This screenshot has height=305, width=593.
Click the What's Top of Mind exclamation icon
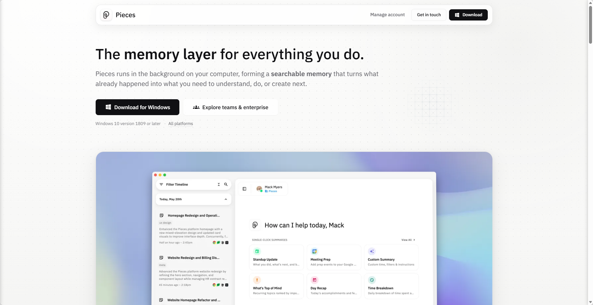coord(257,280)
